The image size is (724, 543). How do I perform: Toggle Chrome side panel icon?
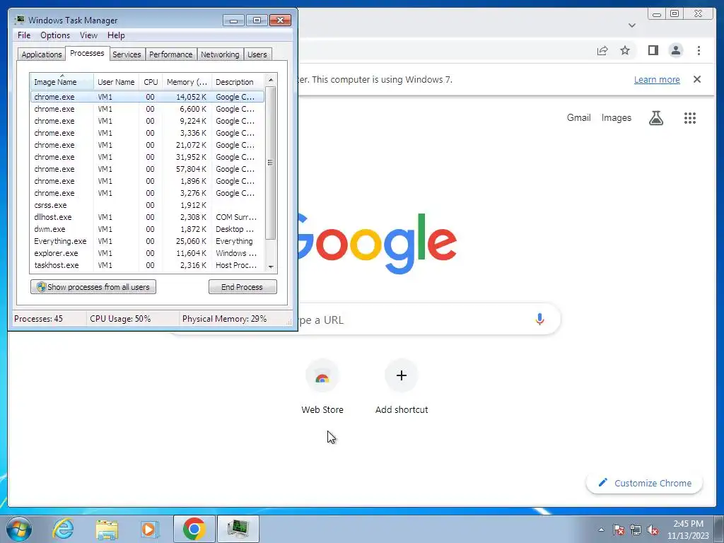(653, 50)
